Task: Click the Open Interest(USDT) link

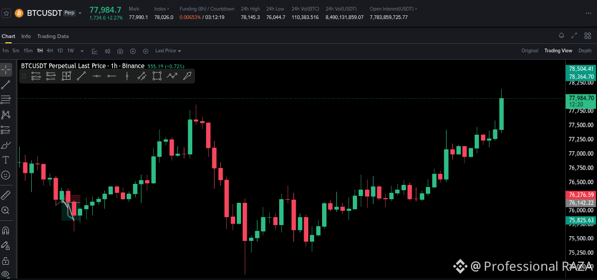Action: [393, 9]
